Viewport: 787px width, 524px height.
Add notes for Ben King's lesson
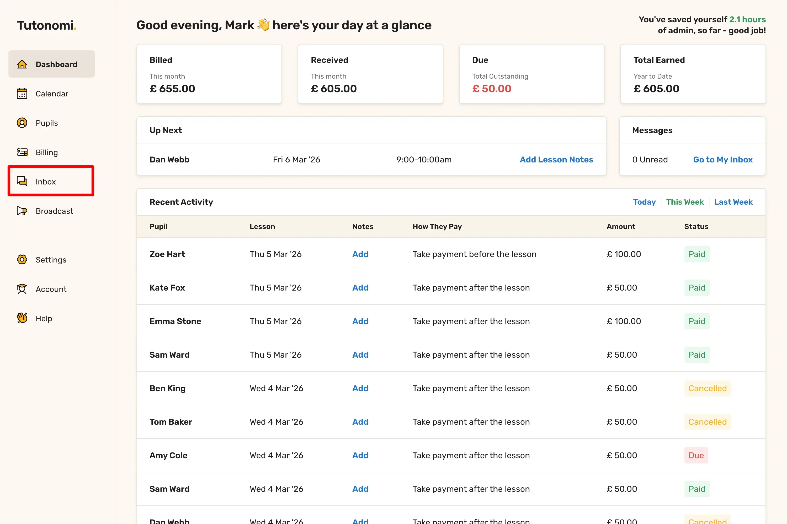point(360,388)
